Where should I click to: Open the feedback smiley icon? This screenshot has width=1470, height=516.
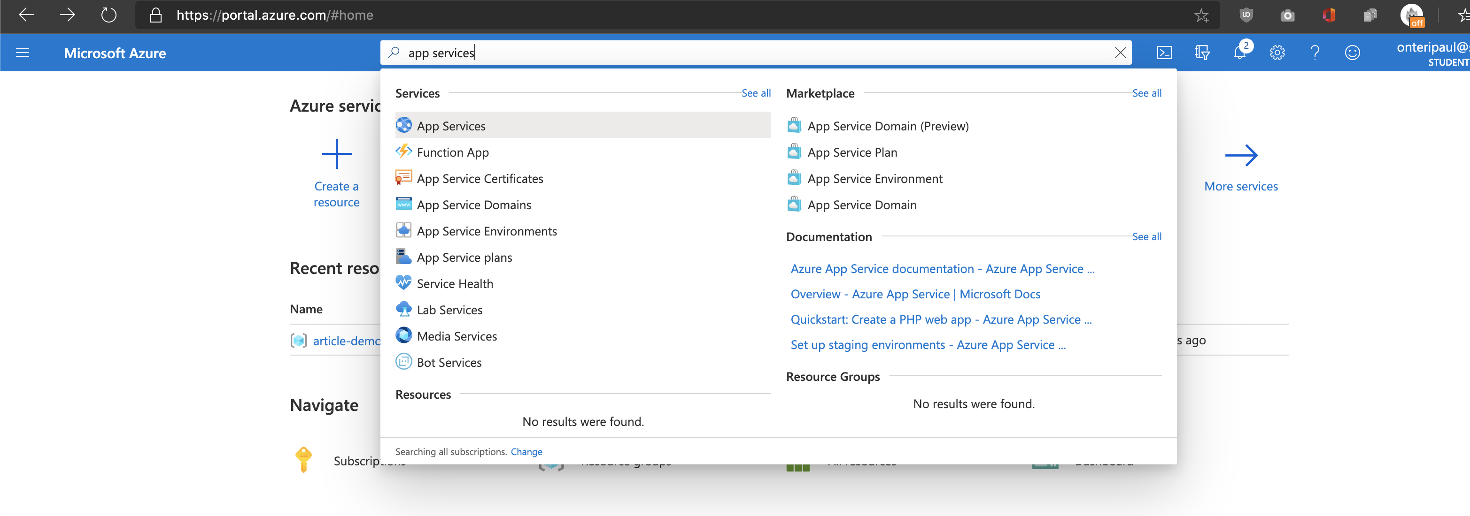[x=1353, y=53]
